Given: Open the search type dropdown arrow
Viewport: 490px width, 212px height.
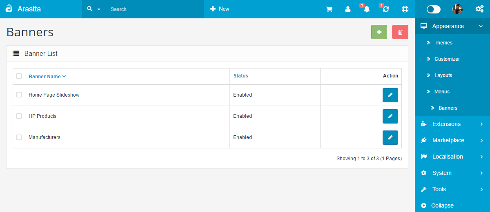Looking at the screenshot, I should click(99, 9).
